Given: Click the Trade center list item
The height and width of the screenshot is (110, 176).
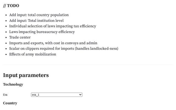Looking at the screenshot, I should pyautogui.click(x=20, y=37).
